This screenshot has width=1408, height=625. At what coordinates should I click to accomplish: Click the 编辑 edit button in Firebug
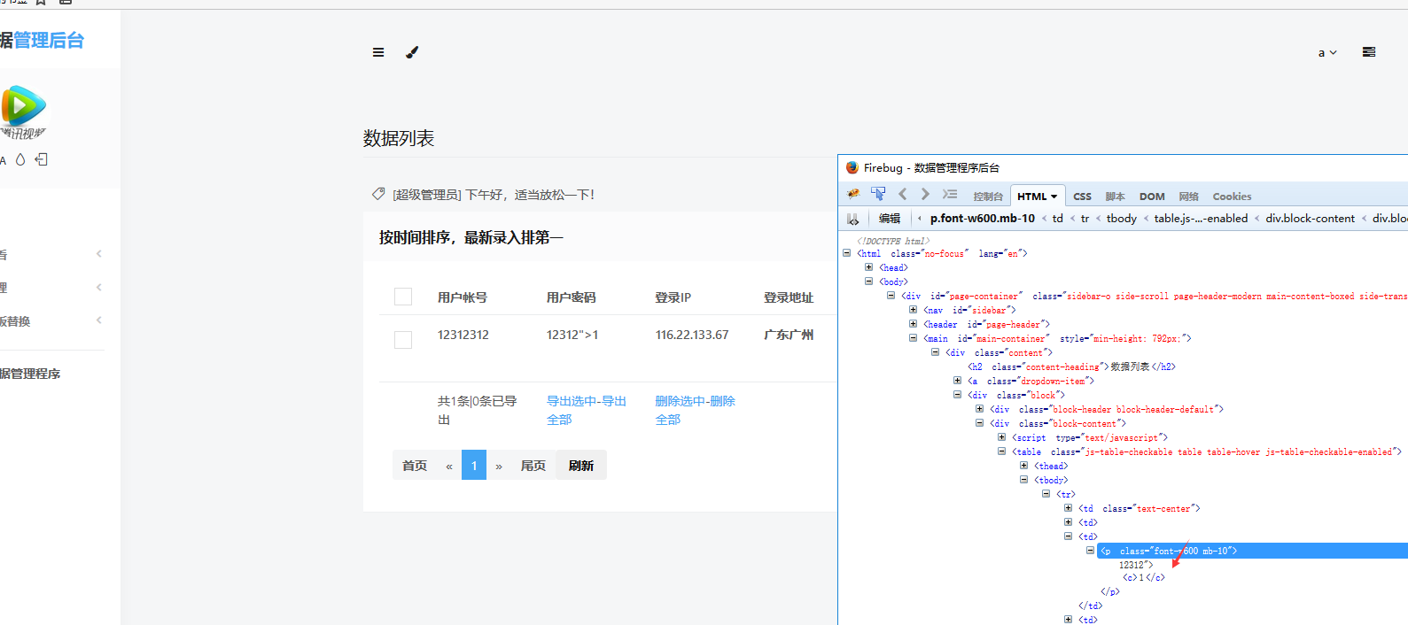click(x=890, y=219)
